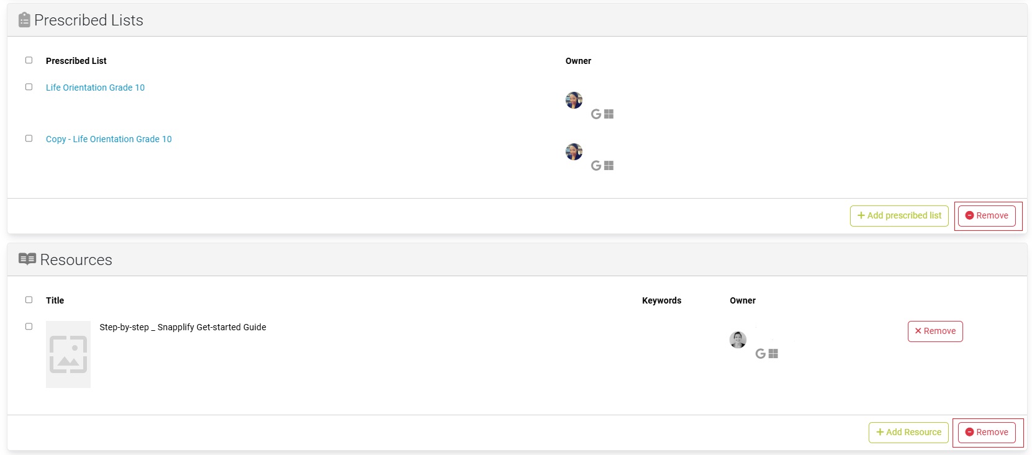
Task: Click the Google icon under Life Orientation Grade 10 owner
Action: coord(595,114)
